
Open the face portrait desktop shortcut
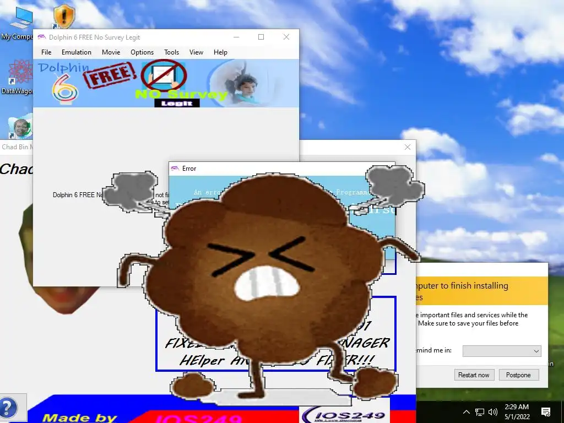(20, 127)
